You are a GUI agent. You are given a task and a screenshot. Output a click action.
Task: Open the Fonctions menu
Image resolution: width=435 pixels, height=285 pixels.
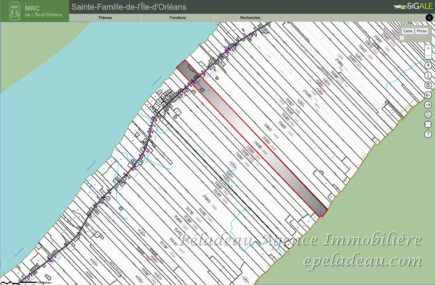(178, 18)
